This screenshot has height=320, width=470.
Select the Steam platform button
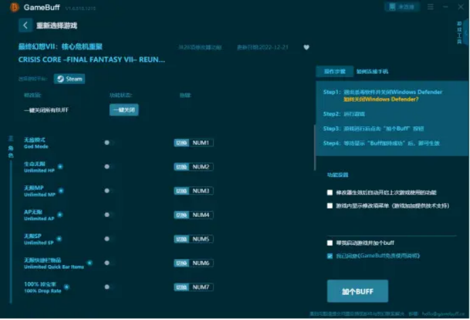[x=69, y=79]
